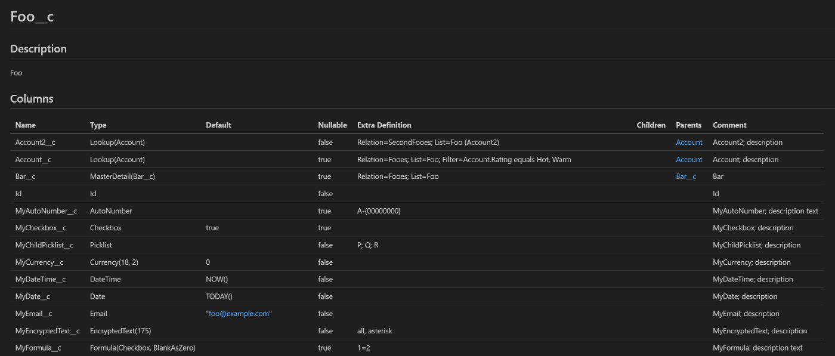
Task: Click the Nullable column header
Action: 332,125
